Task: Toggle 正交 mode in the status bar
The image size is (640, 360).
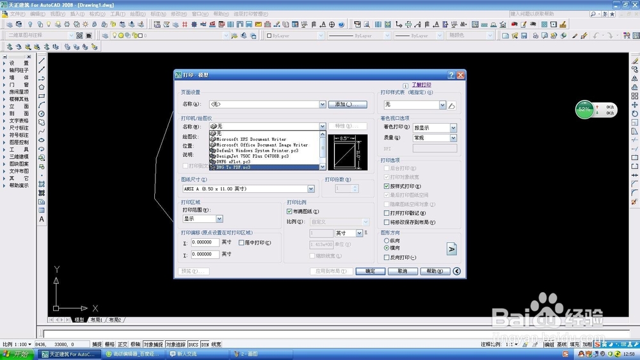Action: pyautogui.click(x=122, y=345)
